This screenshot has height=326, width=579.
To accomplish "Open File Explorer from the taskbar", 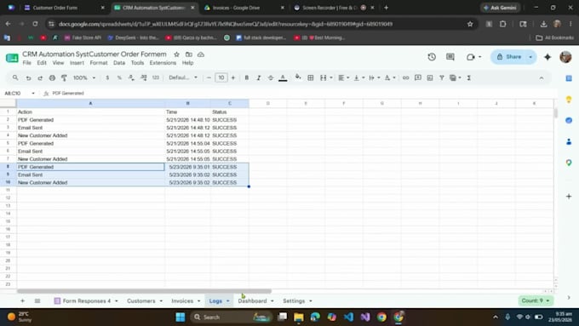I will pyautogui.click(x=298, y=317).
